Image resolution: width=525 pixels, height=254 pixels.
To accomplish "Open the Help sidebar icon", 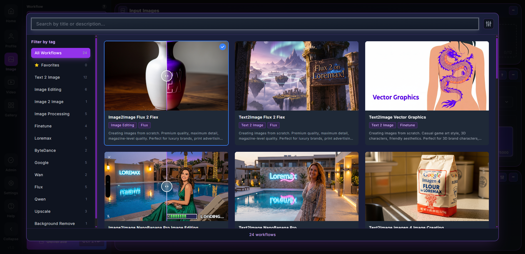I will [11, 206].
